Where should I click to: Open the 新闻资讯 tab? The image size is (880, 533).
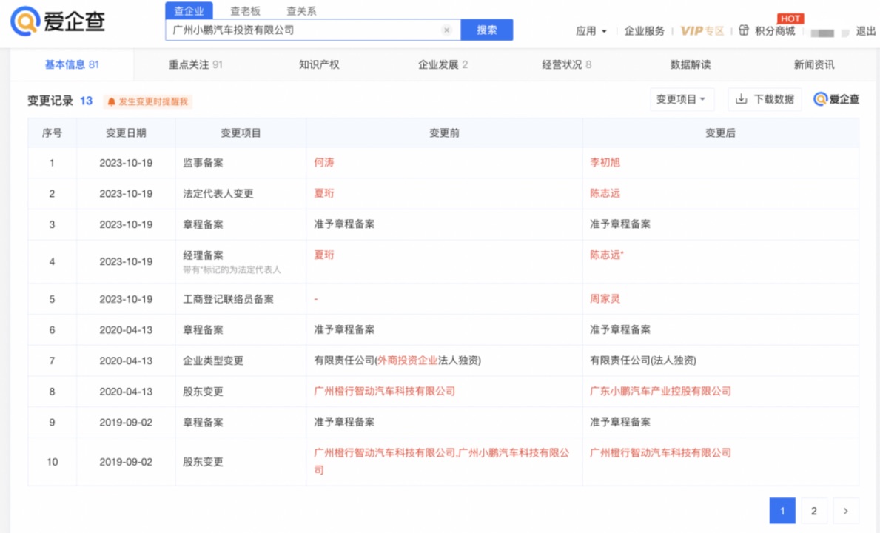coord(814,64)
